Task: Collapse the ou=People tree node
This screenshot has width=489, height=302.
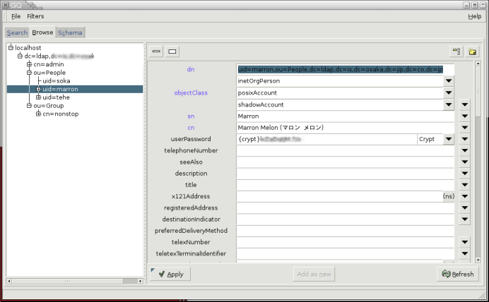Action: (29, 73)
